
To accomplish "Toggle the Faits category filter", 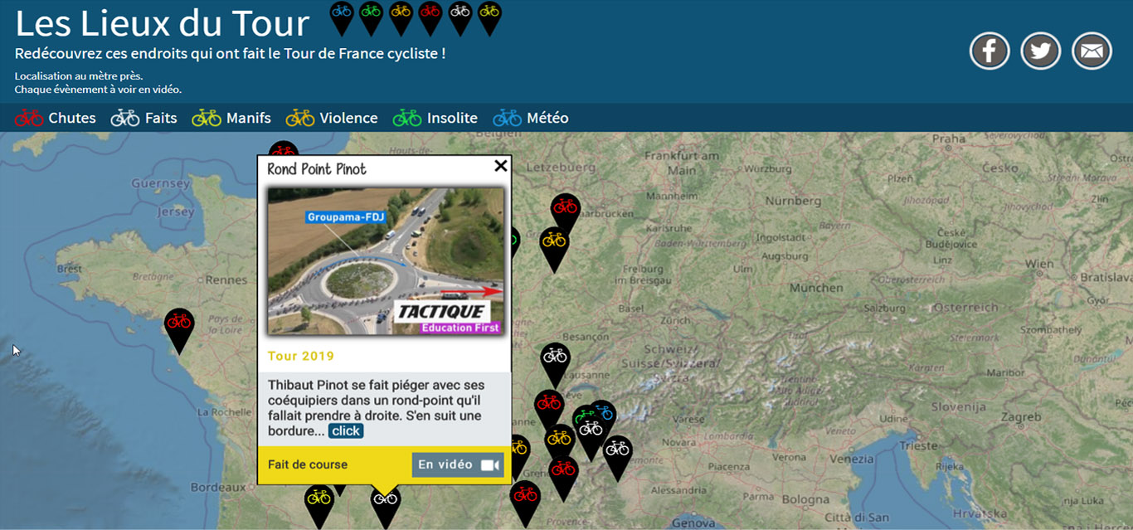I will pyautogui.click(x=144, y=119).
